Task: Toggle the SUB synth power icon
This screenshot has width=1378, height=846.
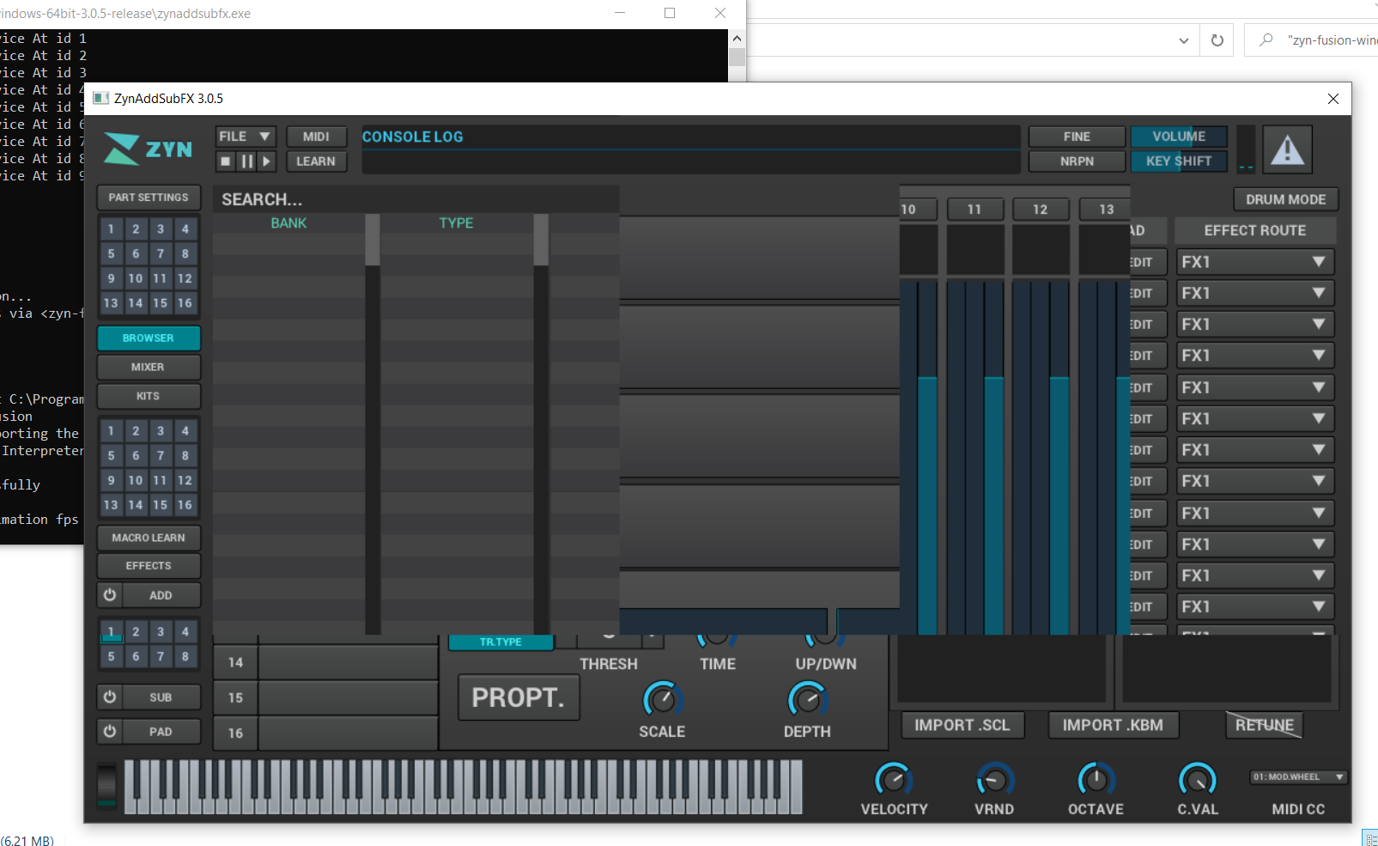Action: coord(110,697)
